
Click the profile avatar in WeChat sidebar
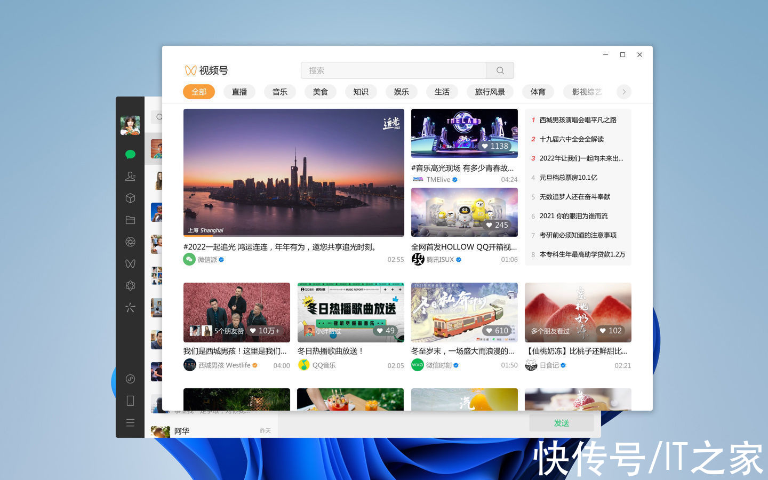coord(130,125)
